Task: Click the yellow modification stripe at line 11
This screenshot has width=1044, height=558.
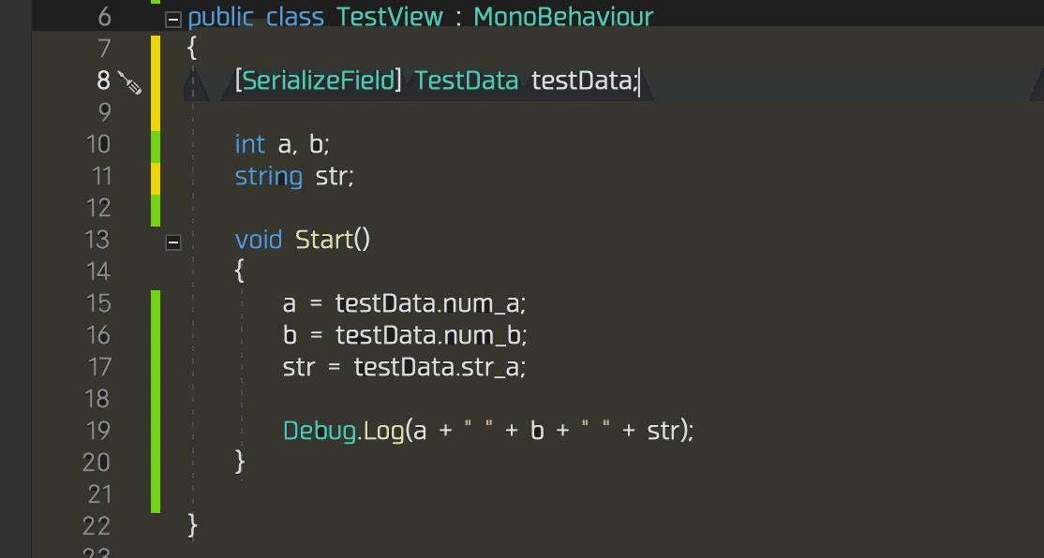Action: pos(155,176)
